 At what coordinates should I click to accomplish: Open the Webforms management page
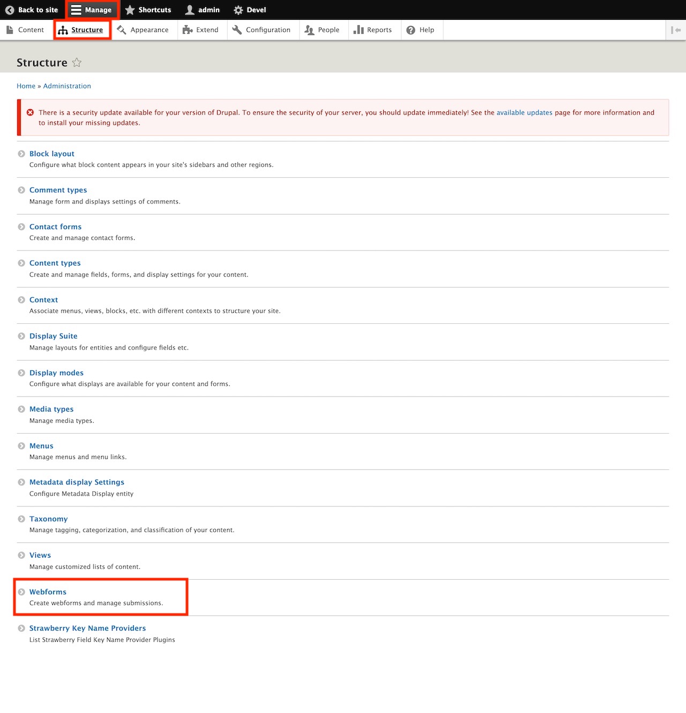(48, 592)
